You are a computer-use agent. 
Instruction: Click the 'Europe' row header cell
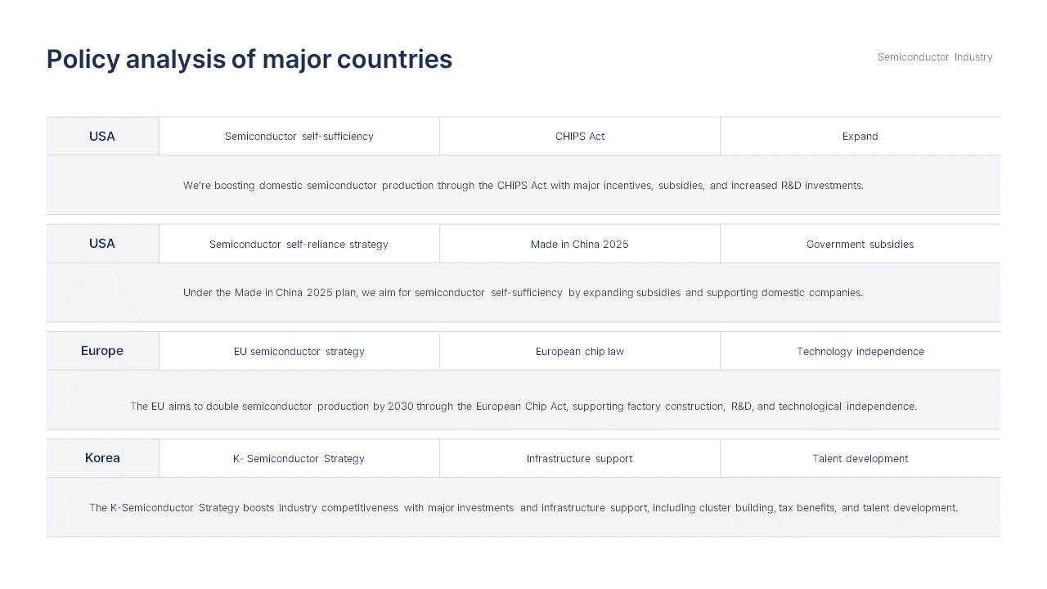pos(102,351)
